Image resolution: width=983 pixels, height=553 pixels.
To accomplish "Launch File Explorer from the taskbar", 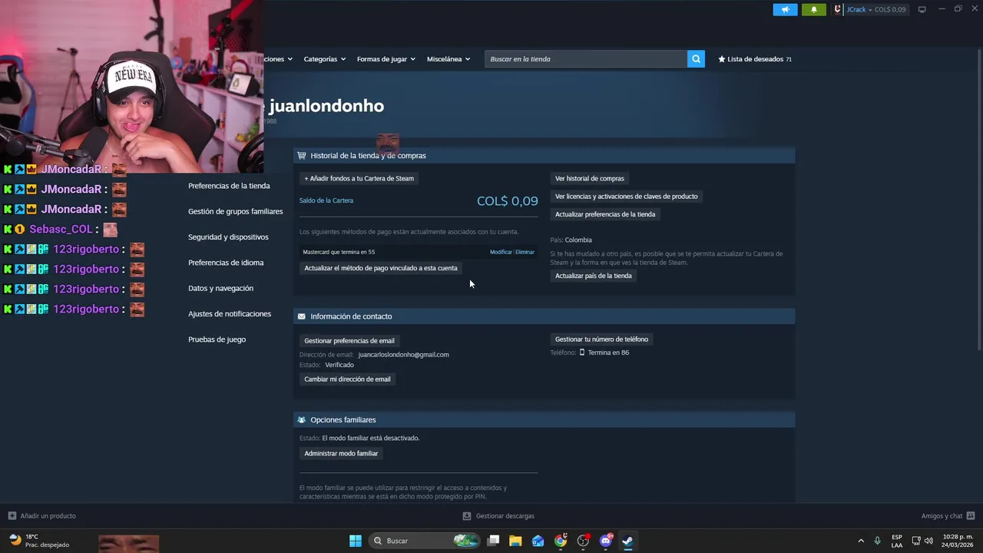I will [515, 541].
